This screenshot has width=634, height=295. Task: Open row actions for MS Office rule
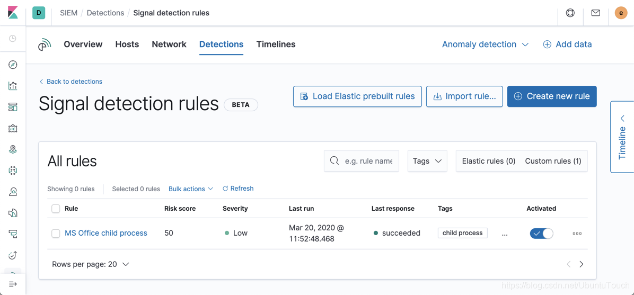coord(577,233)
